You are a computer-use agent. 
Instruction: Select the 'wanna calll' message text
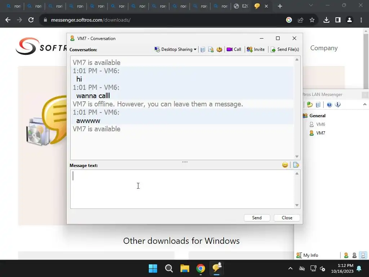point(93,96)
